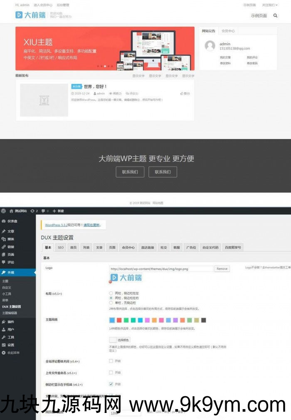Open the comments bubble in admin bar

(44, 211)
